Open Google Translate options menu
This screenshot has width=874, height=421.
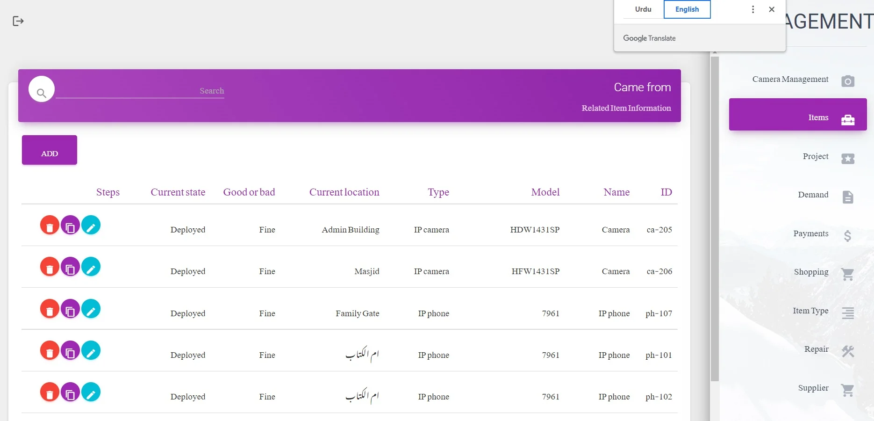click(x=752, y=9)
